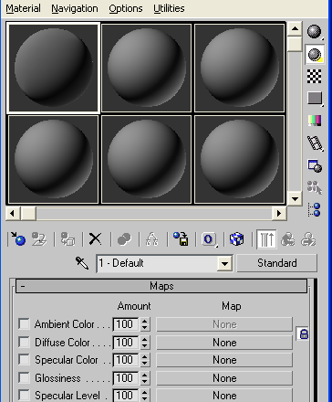Toggle the ambient-diffuse map lock icon

pos(304,334)
